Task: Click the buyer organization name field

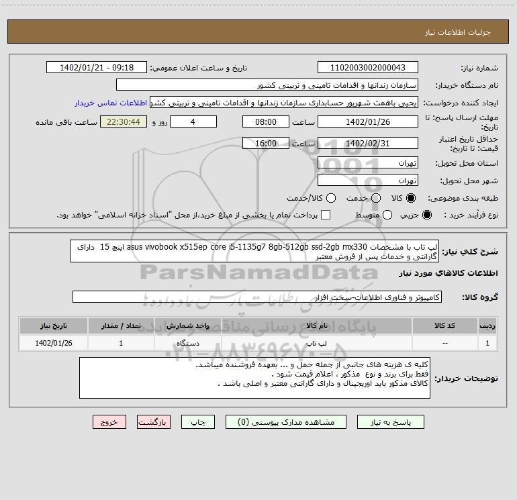Action: point(267,85)
